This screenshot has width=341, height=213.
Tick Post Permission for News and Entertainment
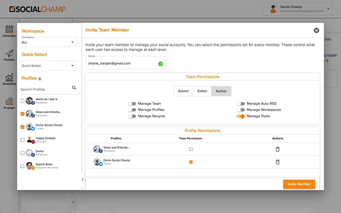(x=191, y=149)
